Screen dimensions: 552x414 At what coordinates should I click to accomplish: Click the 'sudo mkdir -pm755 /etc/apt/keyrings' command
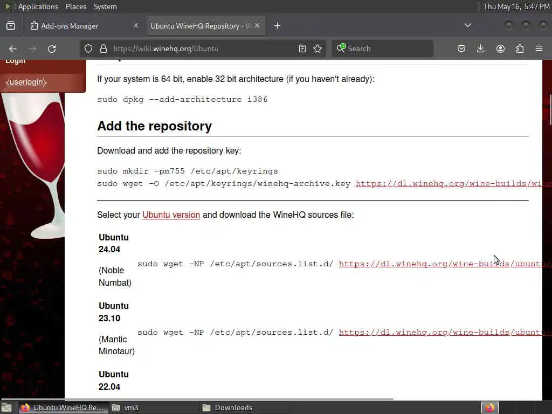point(187,171)
